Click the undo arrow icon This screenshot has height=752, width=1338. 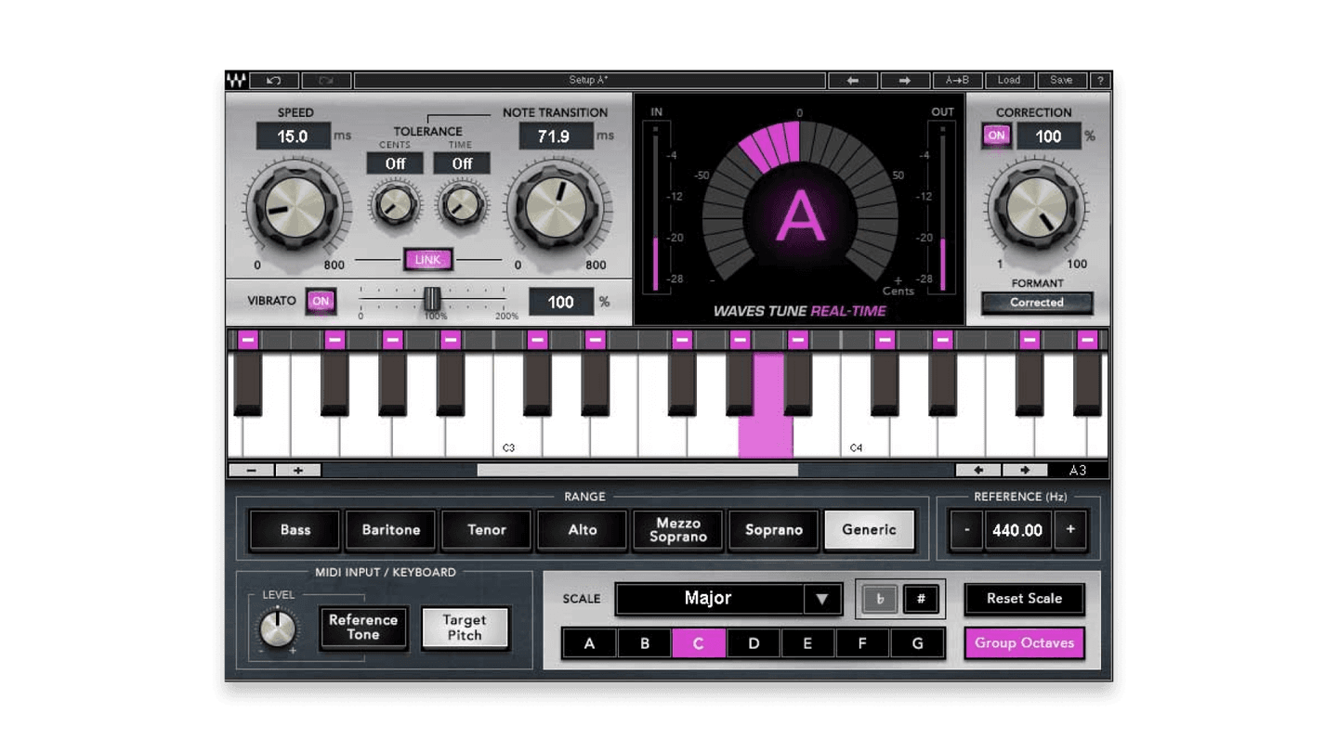[x=274, y=81]
